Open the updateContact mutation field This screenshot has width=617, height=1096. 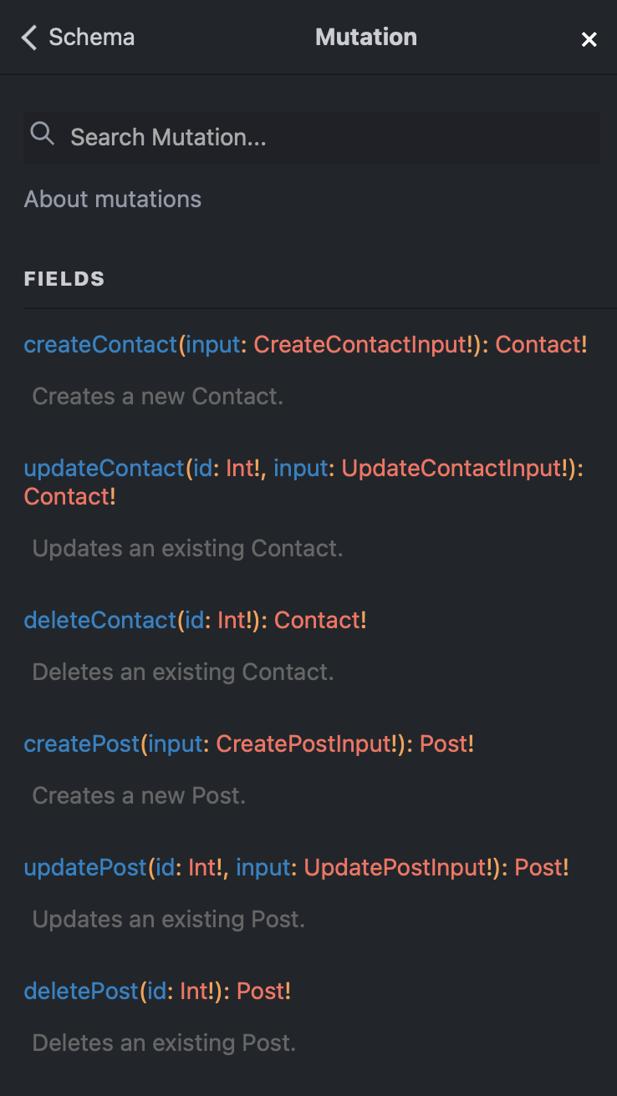103,468
